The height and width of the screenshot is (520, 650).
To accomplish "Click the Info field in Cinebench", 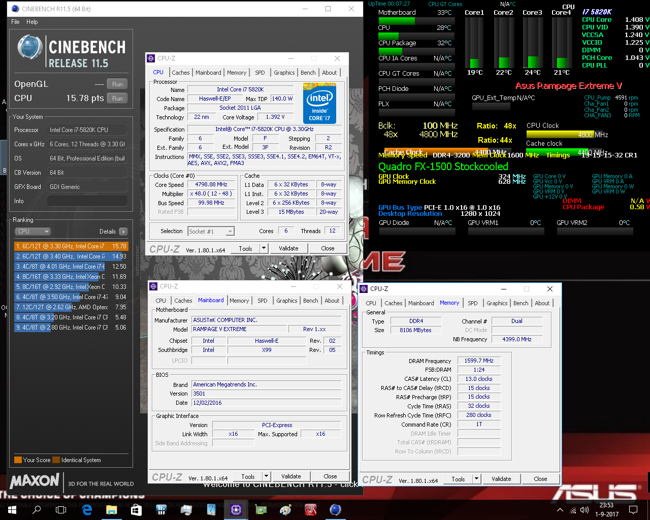I will [87, 201].
